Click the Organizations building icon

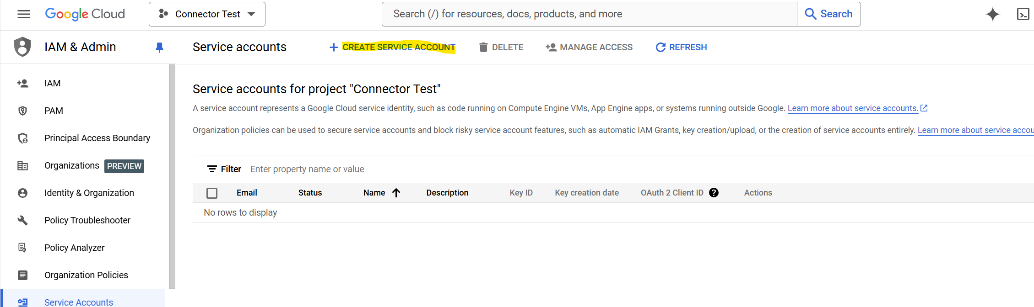tap(22, 165)
